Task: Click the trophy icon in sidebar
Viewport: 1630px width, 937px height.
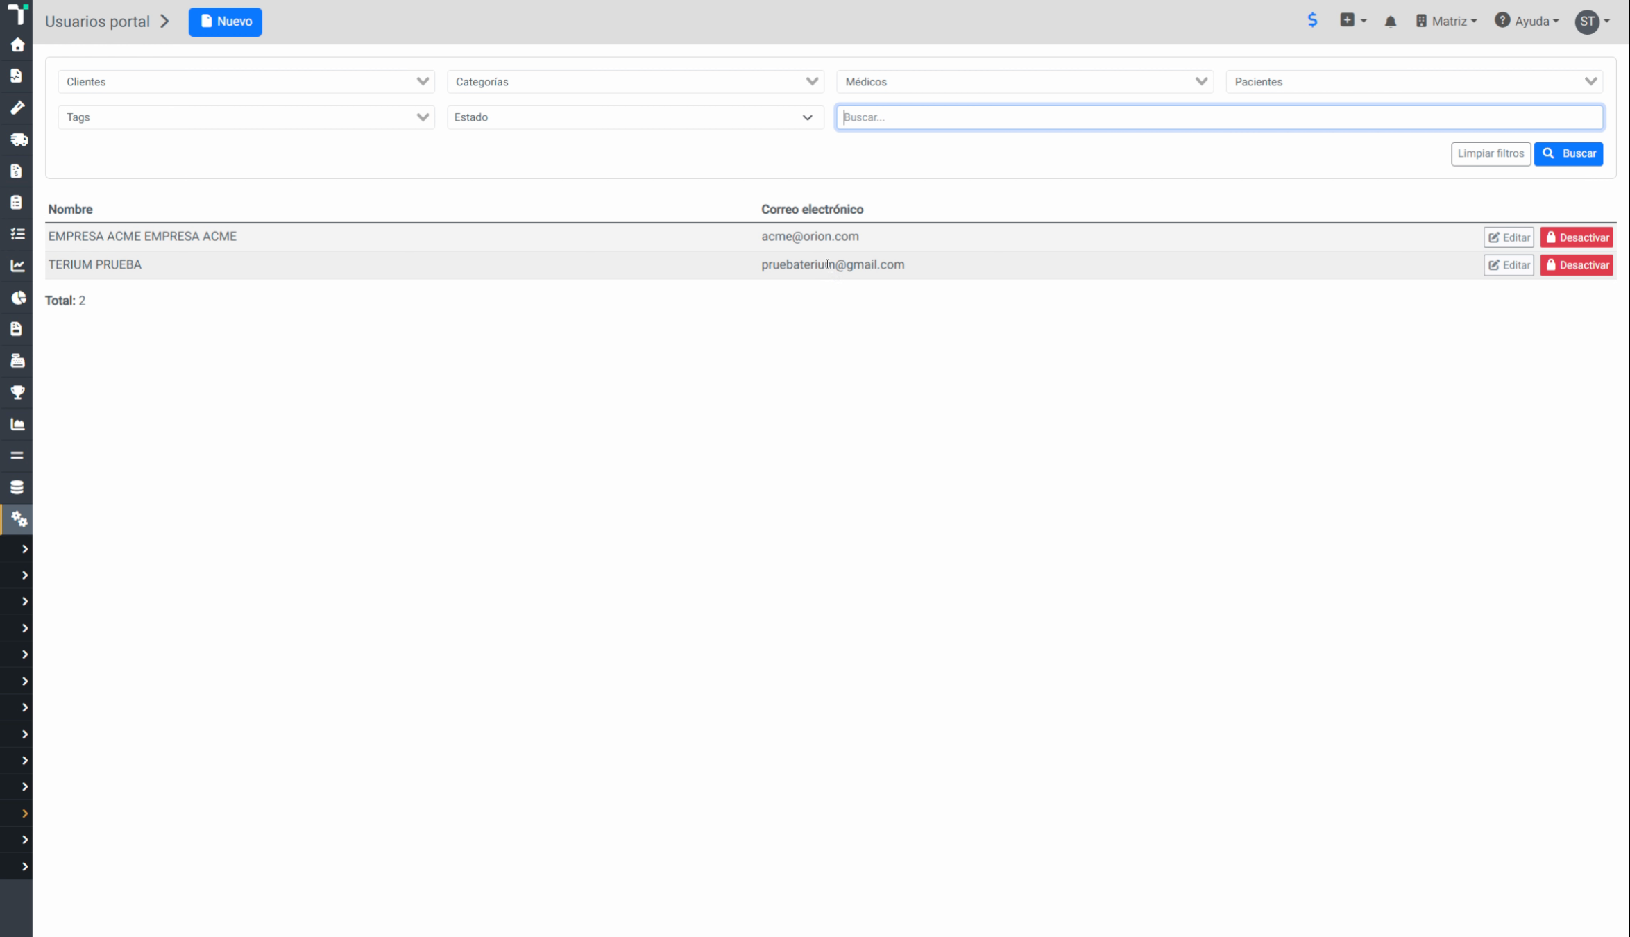Action: pyautogui.click(x=17, y=392)
